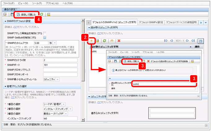This screenshot has height=131, width=211.
Task: Click left panel scrollbar down arrow
Action: point(83,120)
